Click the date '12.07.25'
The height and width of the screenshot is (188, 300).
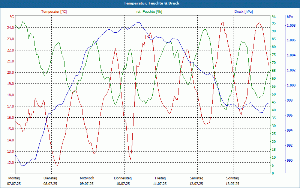(196, 184)
